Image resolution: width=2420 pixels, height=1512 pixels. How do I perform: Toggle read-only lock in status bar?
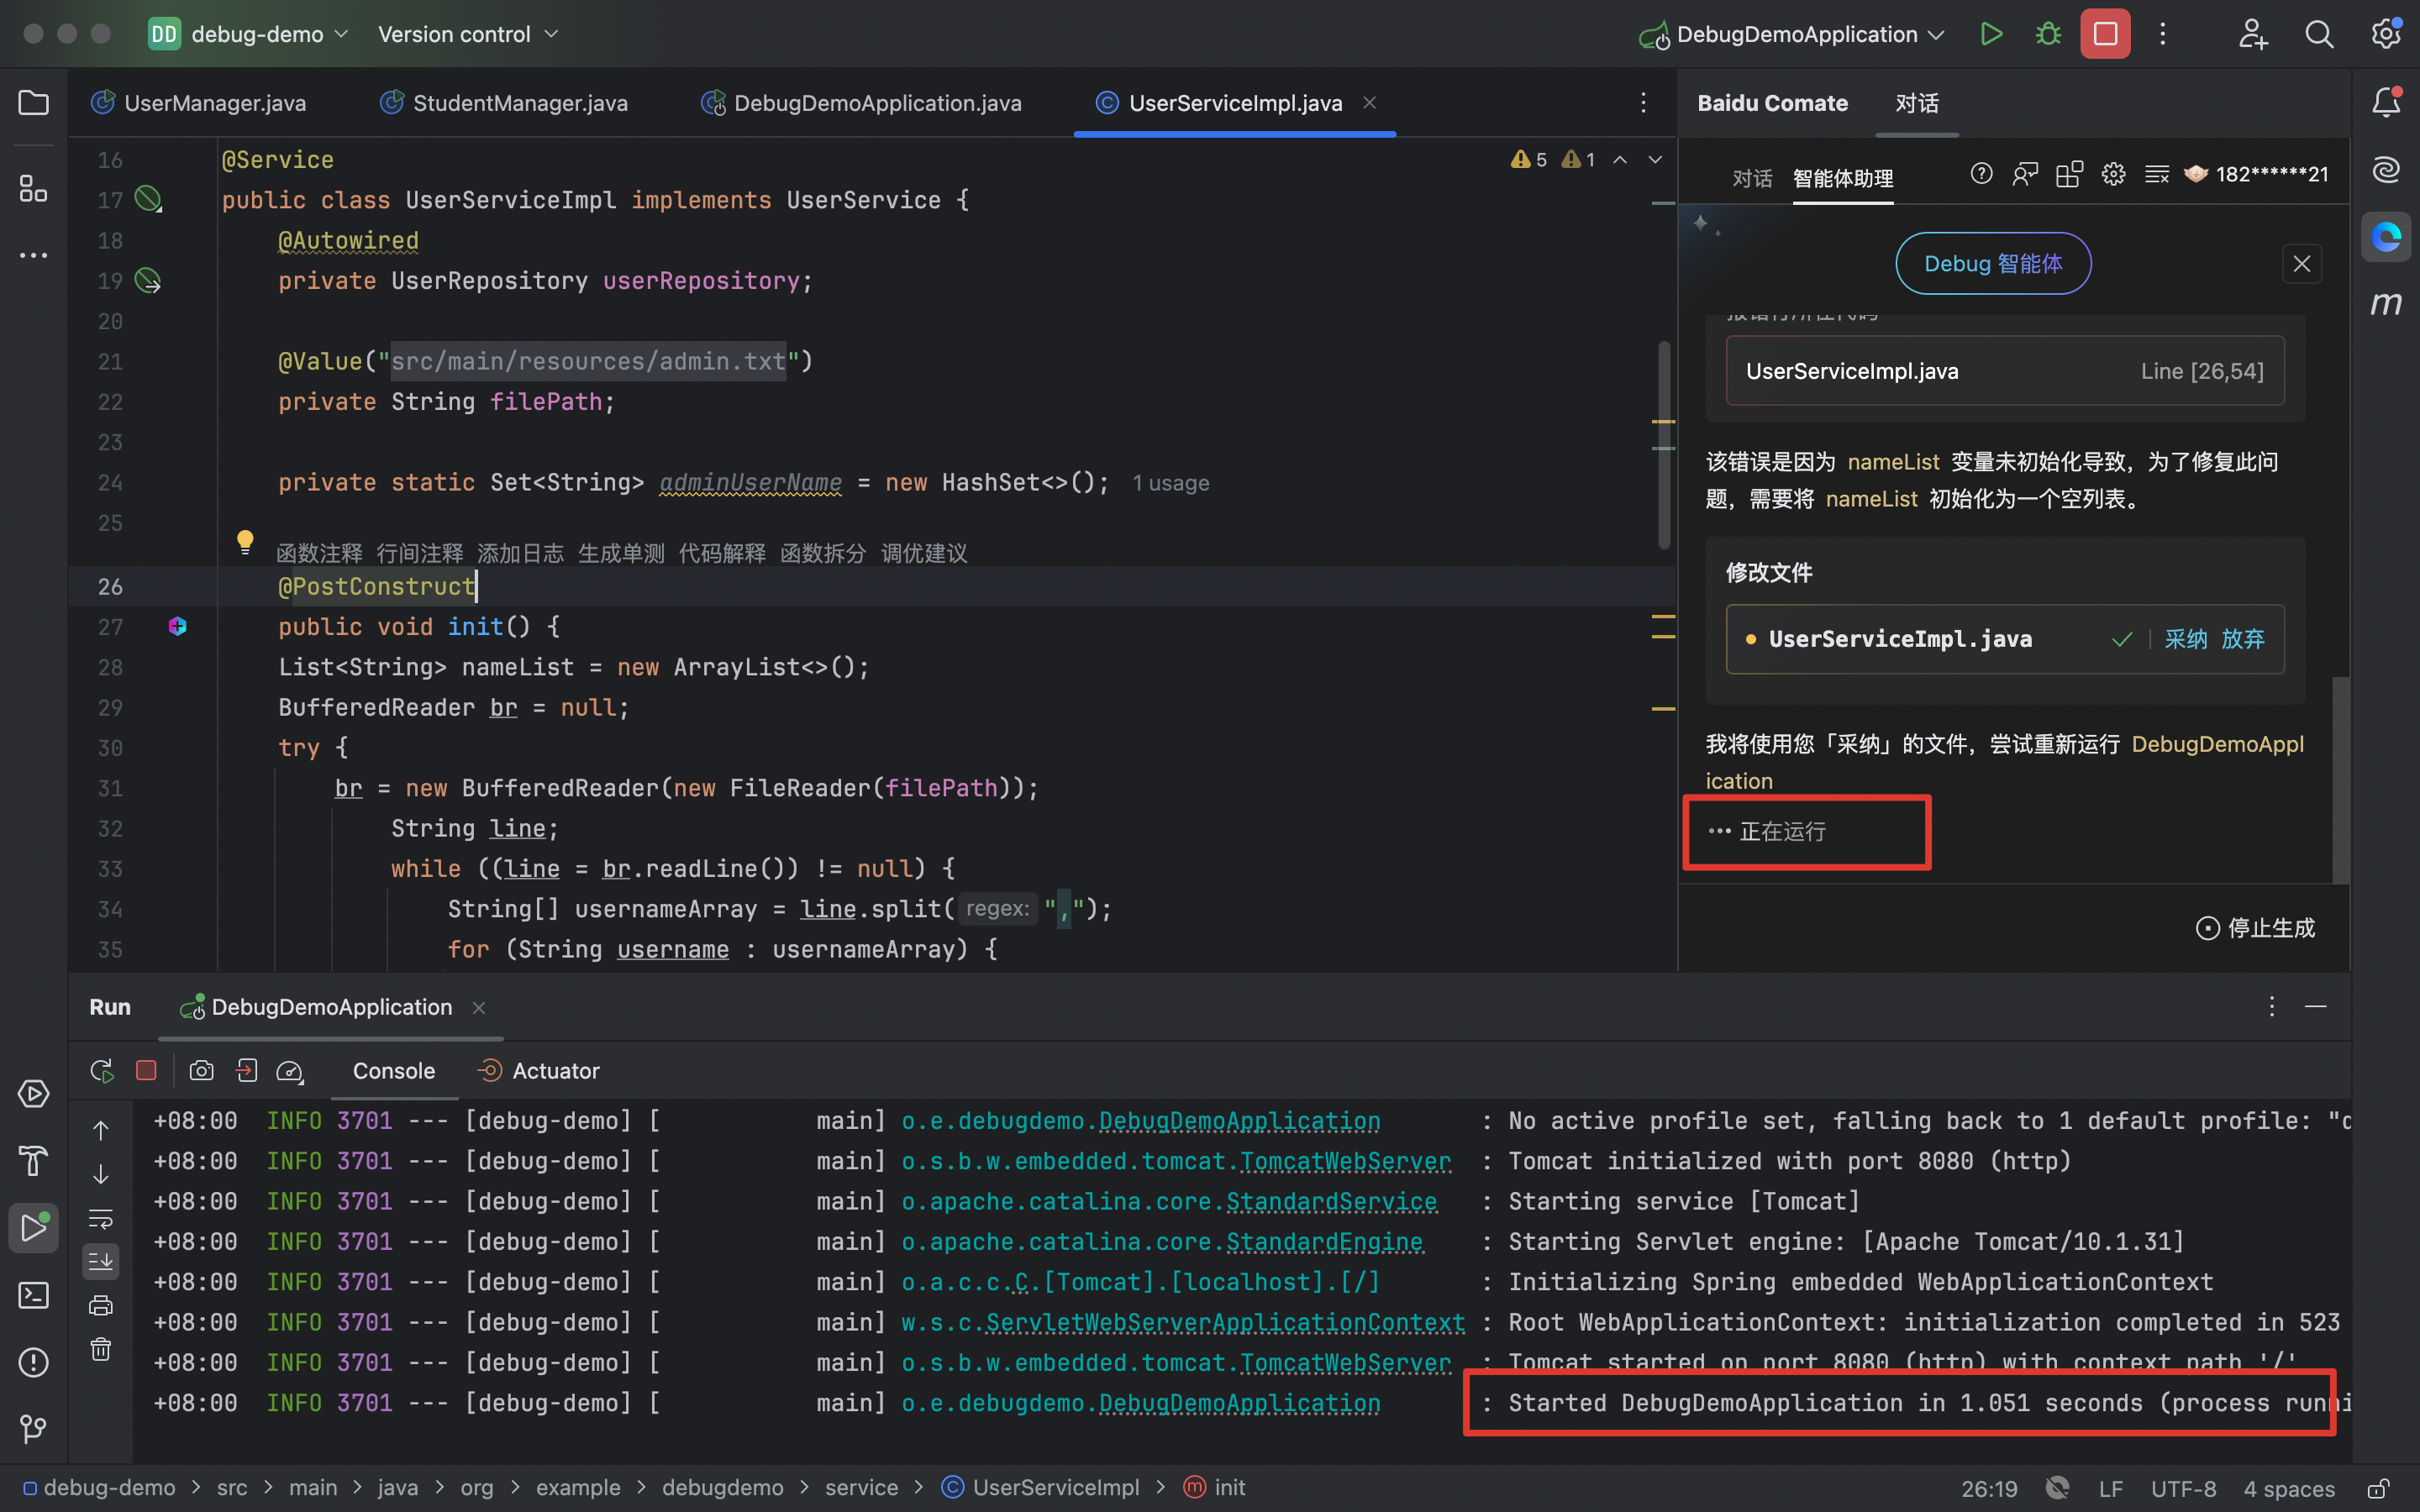[x=2378, y=1488]
